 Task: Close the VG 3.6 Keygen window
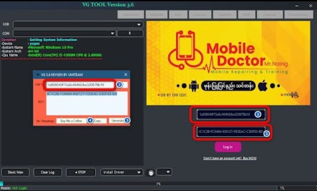tap(126, 75)
